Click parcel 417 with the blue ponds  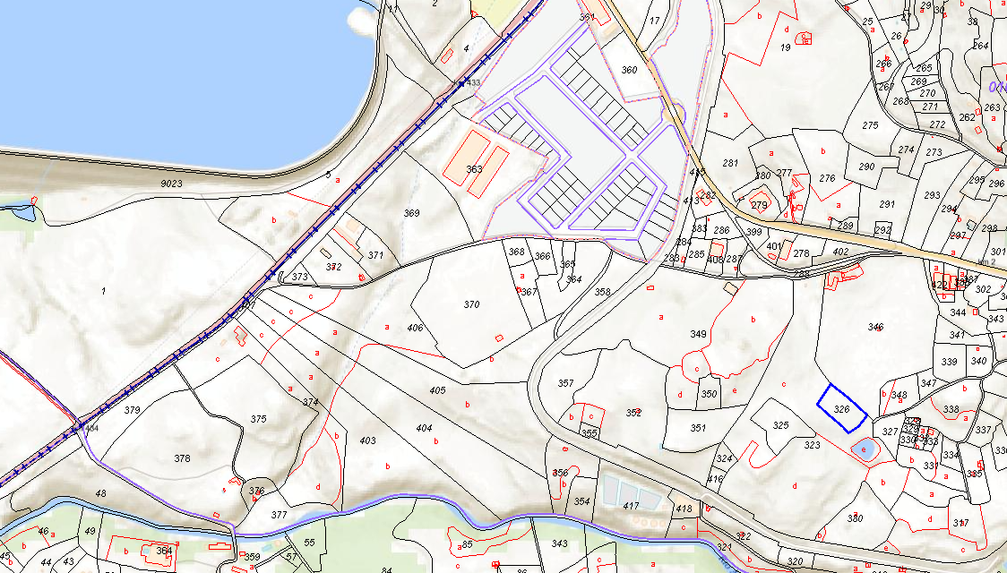(632, 506)
